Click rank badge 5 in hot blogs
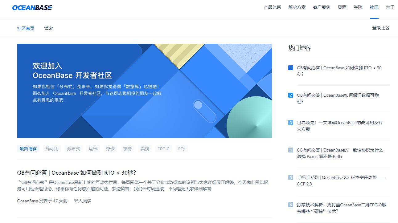Image resolution: width=398 pixels, height=223 pixels. [x=291, y=177]
